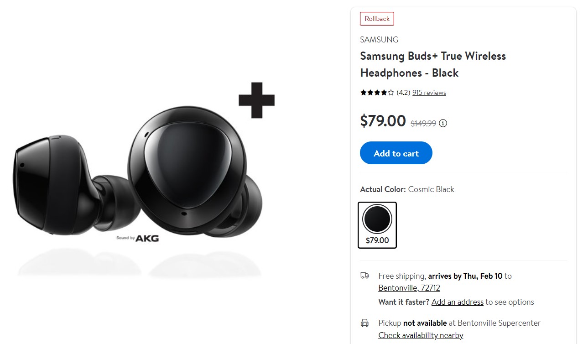Click the black plus symbol on the product image

click(256, 100)
